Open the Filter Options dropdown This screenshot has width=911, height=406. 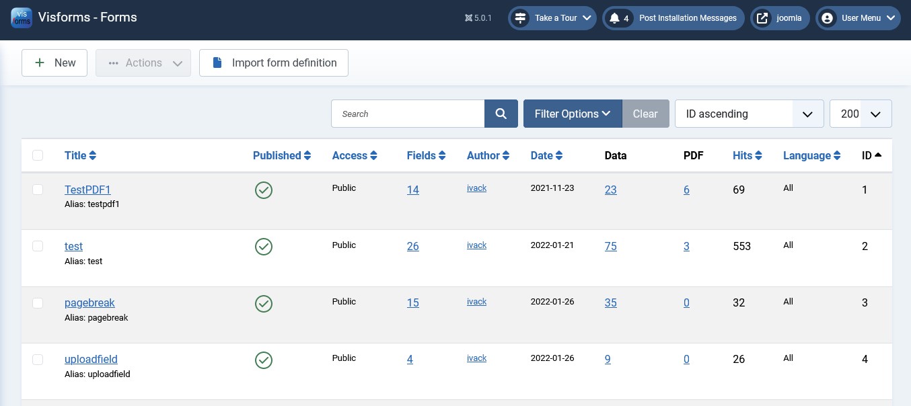click(573, 114)
